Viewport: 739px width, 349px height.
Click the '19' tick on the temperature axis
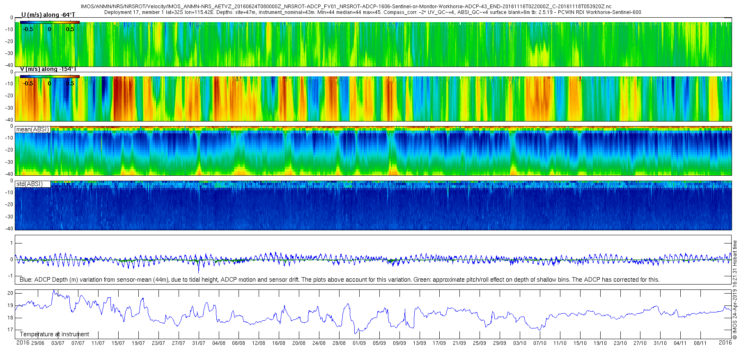point(10,305)
